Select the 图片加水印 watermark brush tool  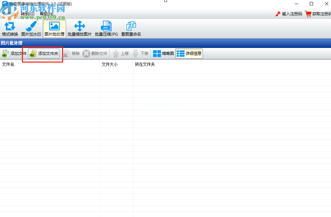[x=31, y=29]
